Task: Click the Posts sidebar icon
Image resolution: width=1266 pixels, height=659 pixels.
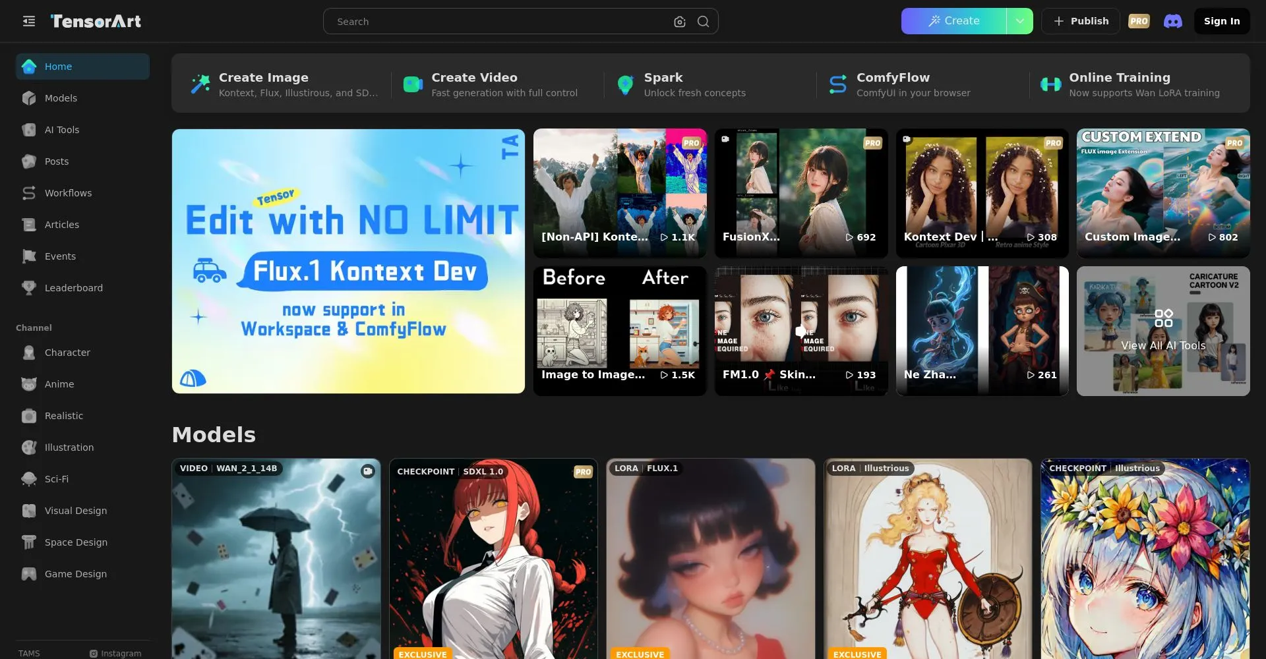Action: 29,161
